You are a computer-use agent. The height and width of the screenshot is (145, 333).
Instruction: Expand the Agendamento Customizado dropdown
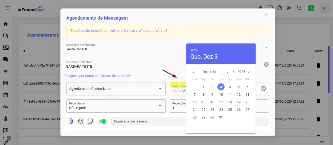(160, 89)
